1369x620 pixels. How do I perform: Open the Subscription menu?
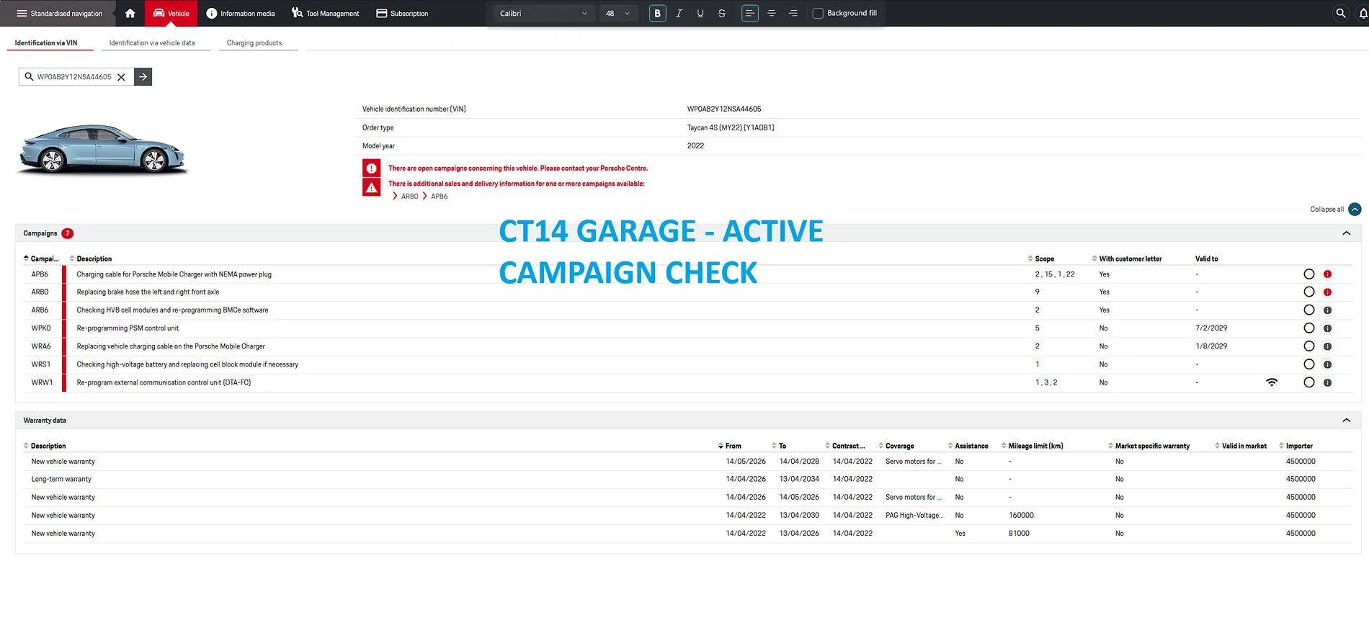click(x=402, y=13)
